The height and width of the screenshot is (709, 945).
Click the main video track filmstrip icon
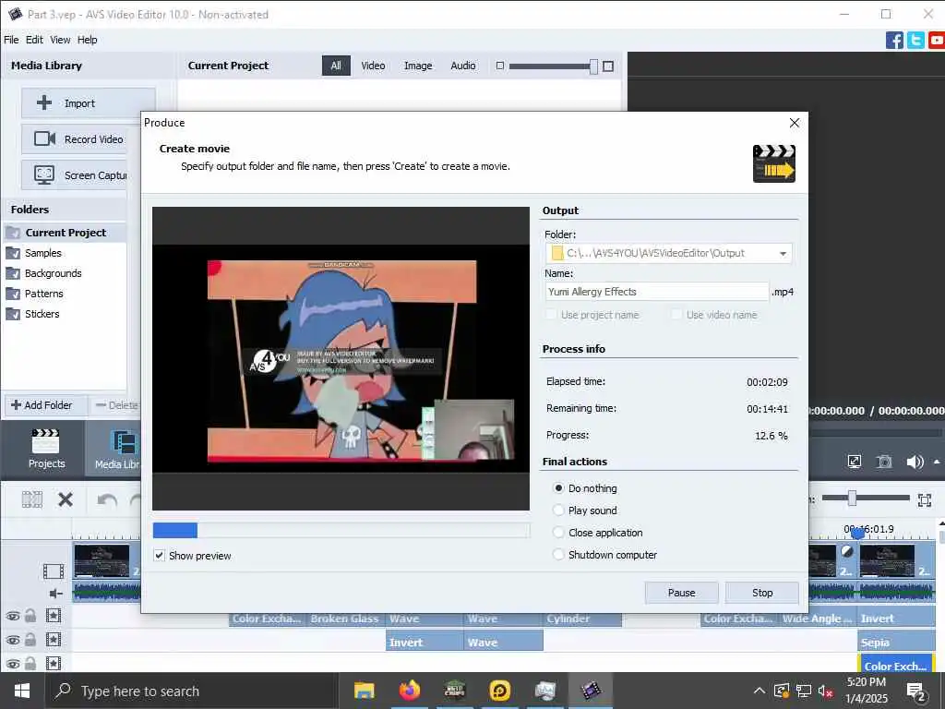tap(53, 571)
